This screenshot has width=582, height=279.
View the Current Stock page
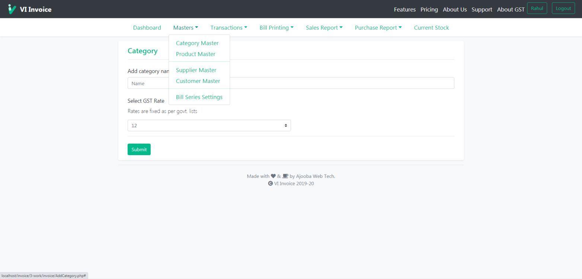click(x=431, y=28)
